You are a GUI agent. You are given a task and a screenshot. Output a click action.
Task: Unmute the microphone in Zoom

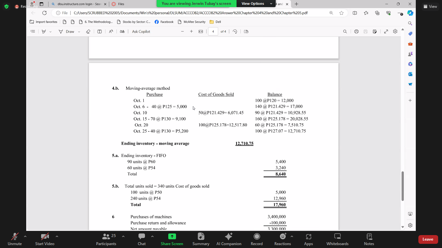(x=15, y=239)
